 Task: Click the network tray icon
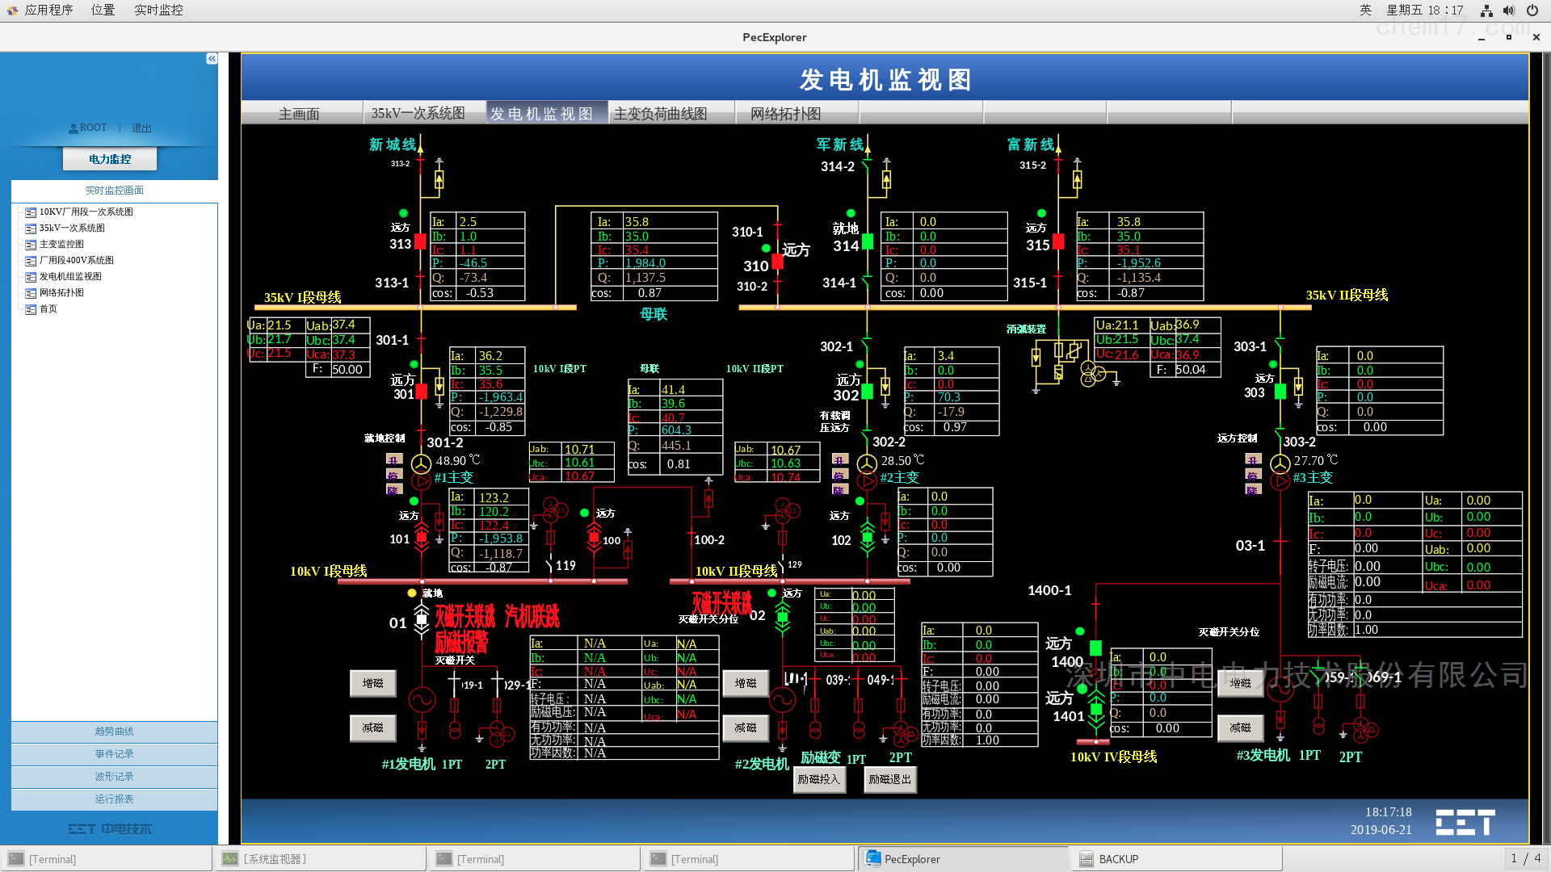coord(1486,10)
